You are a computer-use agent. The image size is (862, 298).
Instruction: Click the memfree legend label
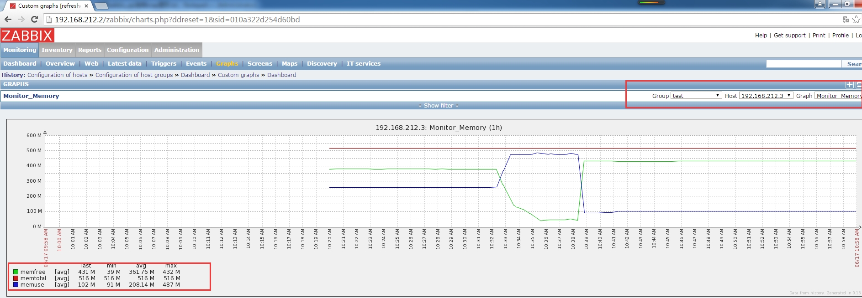point(33,272)
